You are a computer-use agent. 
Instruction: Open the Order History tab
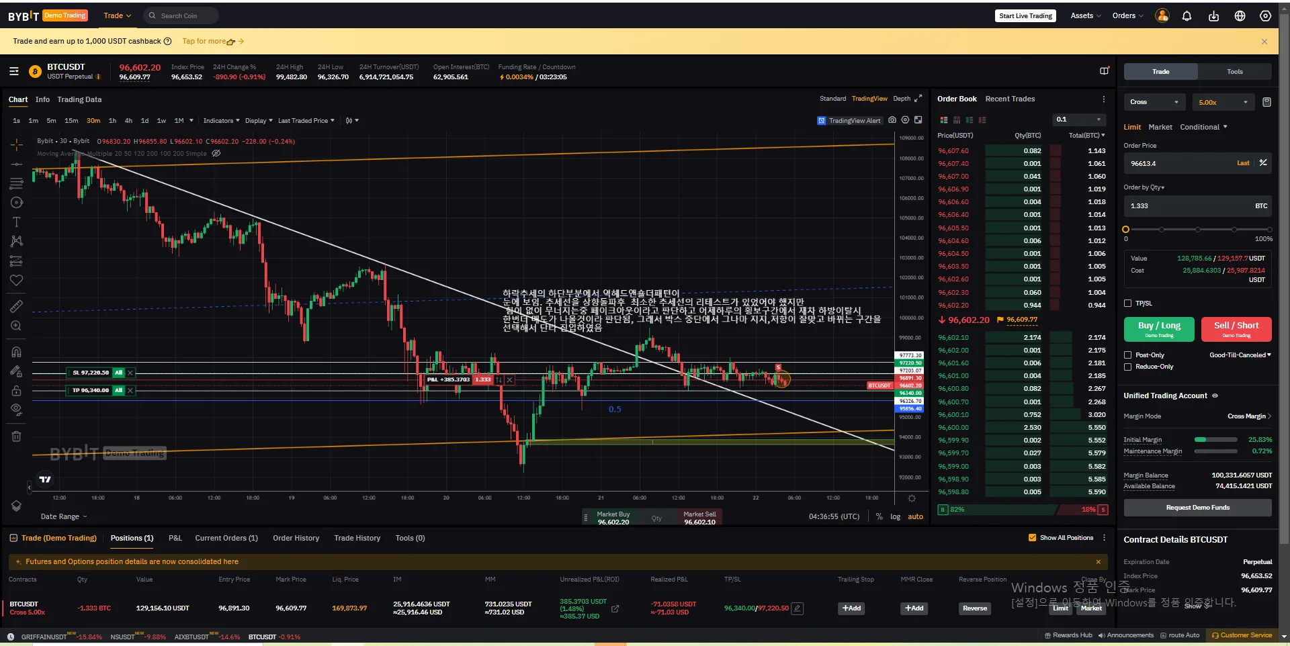tap(296, 538)
